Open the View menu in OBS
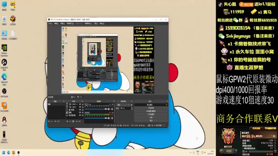This screenshot has width=278, height=156. tap(63, 24)
